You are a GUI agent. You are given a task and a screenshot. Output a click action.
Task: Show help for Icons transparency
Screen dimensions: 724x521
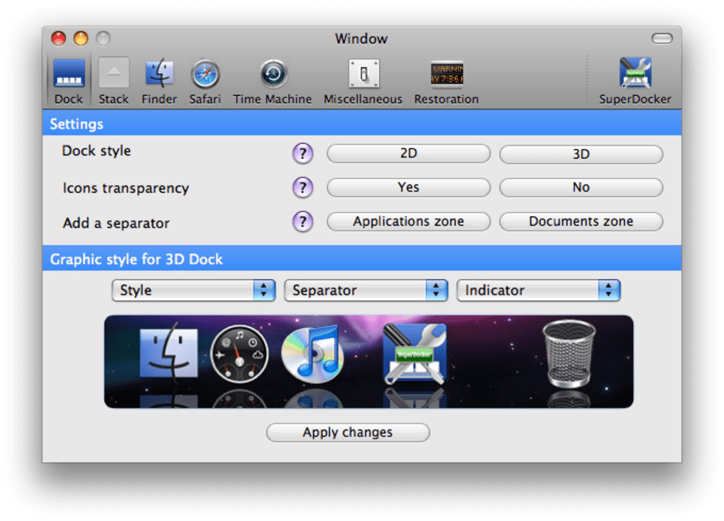(x=303, y=187)
